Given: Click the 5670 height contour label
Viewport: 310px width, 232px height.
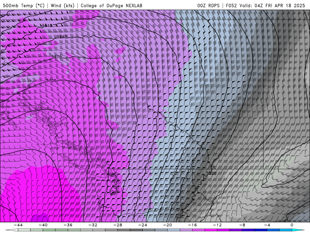Looking at the screenshot, I should tap(57, 57).
